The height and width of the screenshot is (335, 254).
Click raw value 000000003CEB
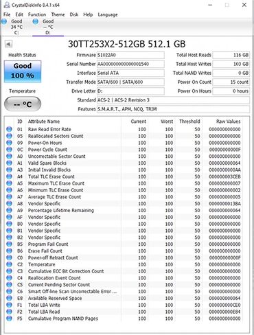224,176
